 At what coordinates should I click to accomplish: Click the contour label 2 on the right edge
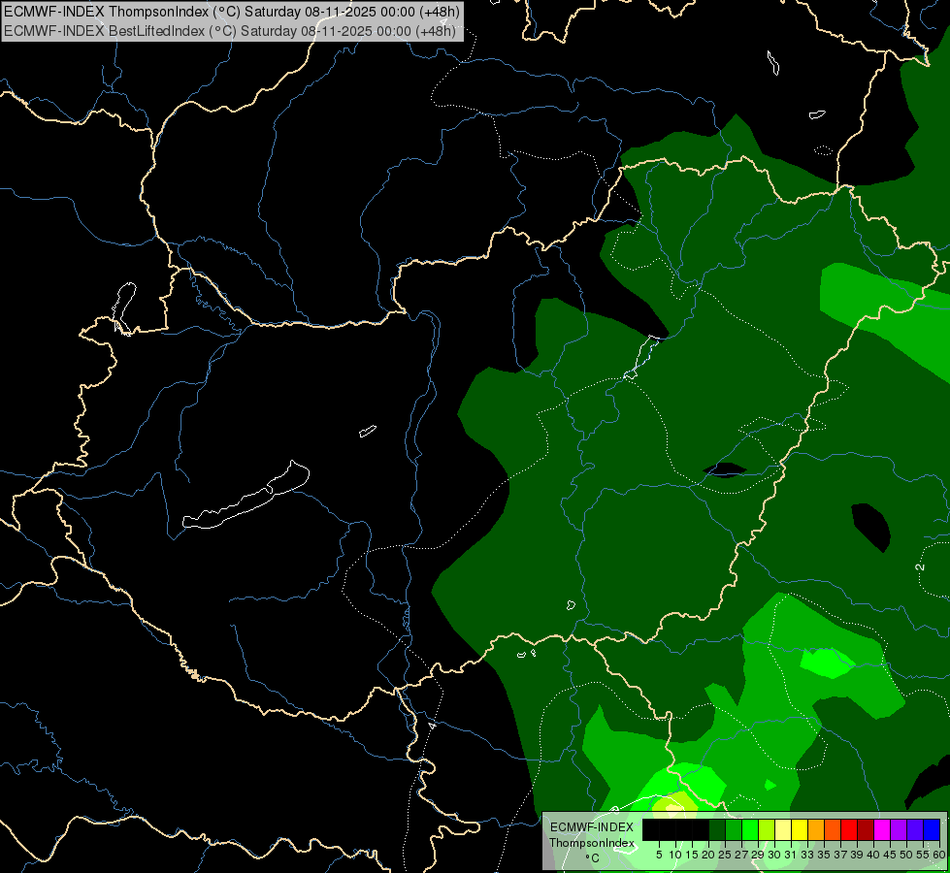(x=920, y=567)
